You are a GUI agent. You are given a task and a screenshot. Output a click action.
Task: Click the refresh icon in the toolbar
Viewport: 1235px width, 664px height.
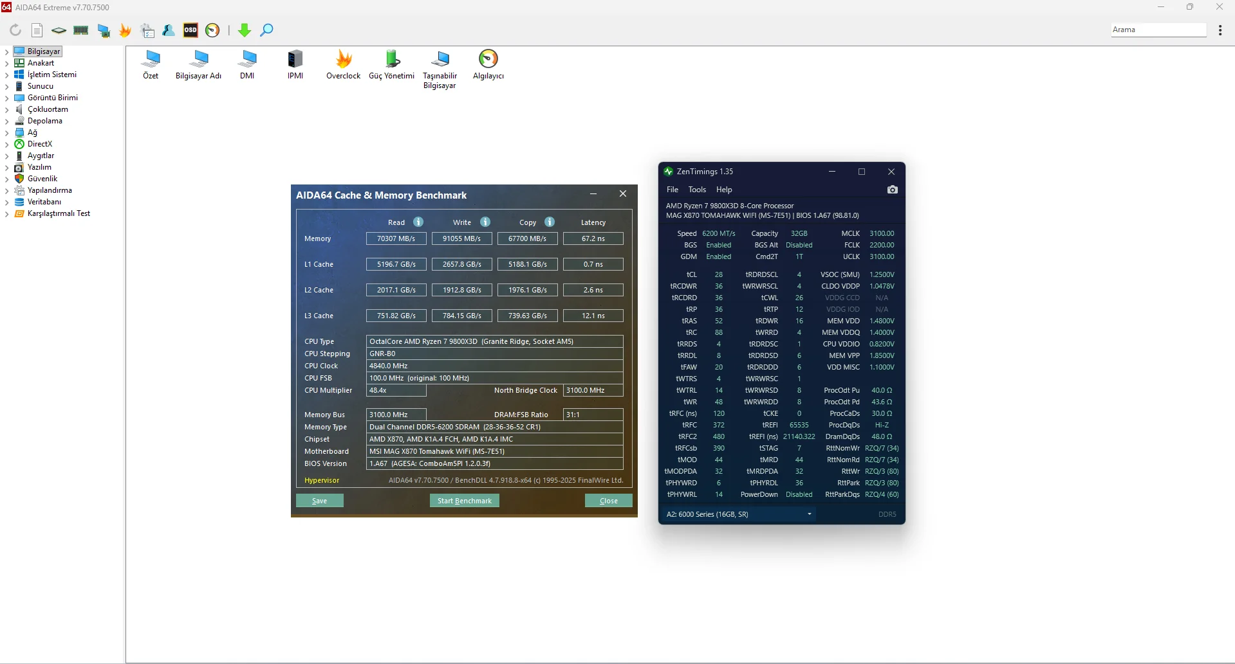pyautogui.click(x=15, y=30)
